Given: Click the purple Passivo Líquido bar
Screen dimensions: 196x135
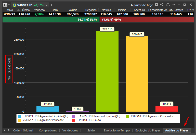Looking at the screenshot, I should coord(77,111).
